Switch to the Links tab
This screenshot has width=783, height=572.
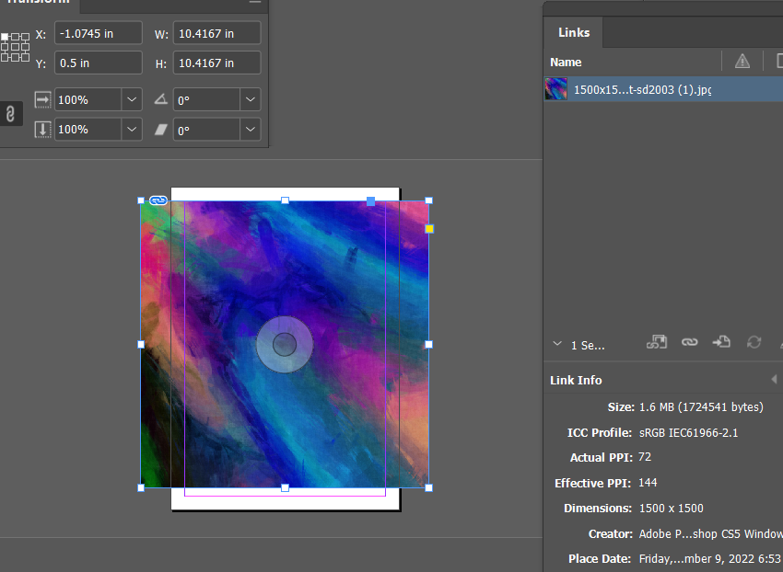(x=573, y=31)
